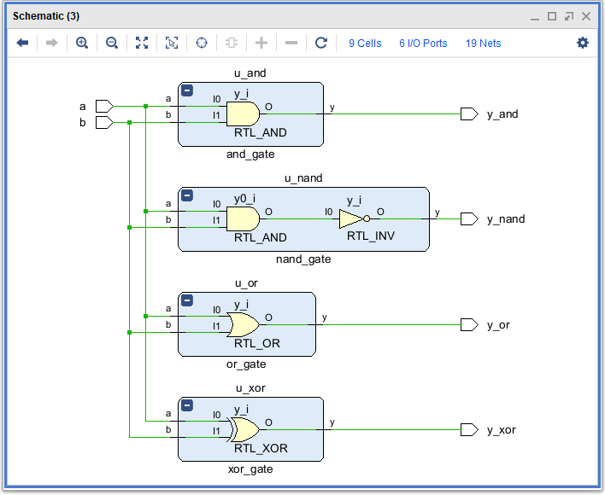This screenshot has width=605, height=495.
Task: Click the back arrow navigation icon
Action: click(x=23, y=43)
